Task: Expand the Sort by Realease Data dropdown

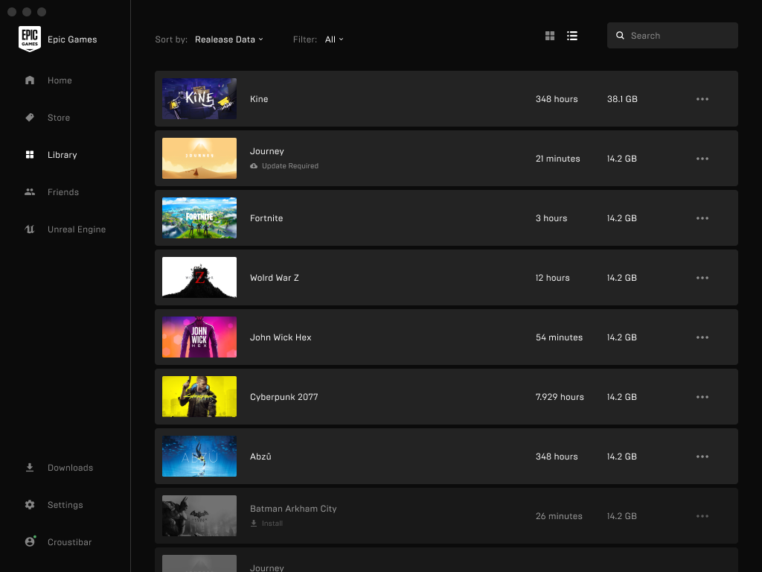Action: [x=229, y=39]
